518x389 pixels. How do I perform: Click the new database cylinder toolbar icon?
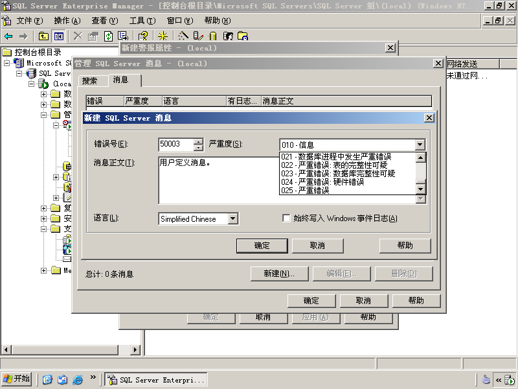[x=213, y=36]
